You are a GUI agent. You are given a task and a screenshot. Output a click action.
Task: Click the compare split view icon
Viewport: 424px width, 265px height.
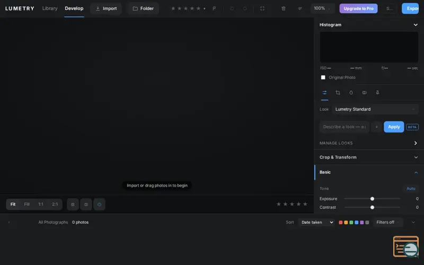86,205
